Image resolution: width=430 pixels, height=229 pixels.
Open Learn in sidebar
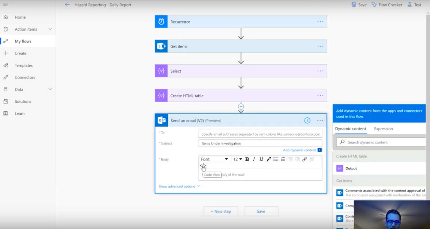(x=28, y=113)
